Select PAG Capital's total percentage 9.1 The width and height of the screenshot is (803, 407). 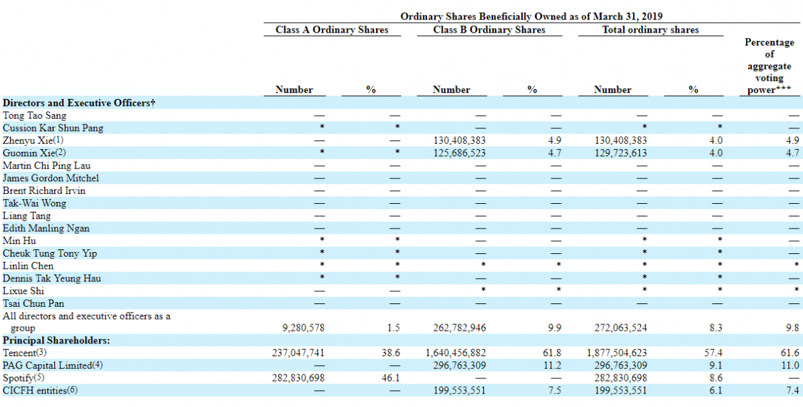coord(716,366)
